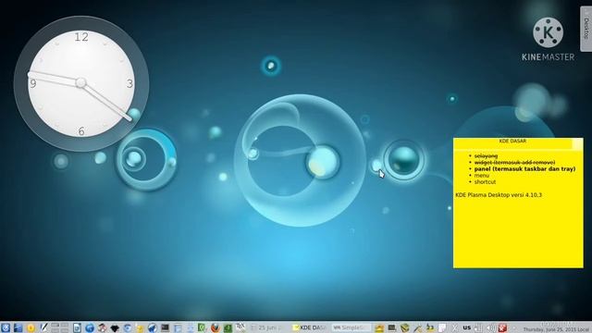This screenshot has width=592, height=333.
Task: Click the analog clock widget
Action: [81, 83]
